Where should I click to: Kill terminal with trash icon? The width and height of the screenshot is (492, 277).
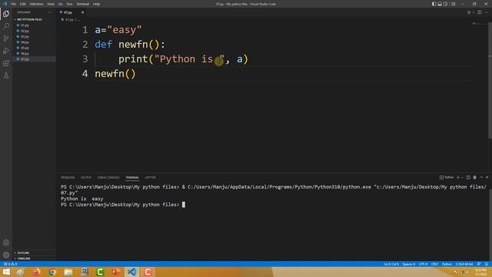475,178
